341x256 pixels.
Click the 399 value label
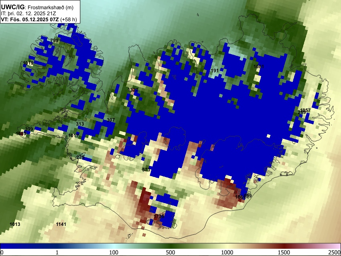pos(29,129)
